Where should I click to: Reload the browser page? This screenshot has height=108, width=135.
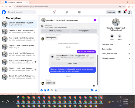click(10, 7)
